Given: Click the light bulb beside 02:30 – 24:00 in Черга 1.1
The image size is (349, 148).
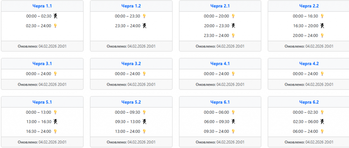Looking at the screenshot, I should tap(56, 25).
